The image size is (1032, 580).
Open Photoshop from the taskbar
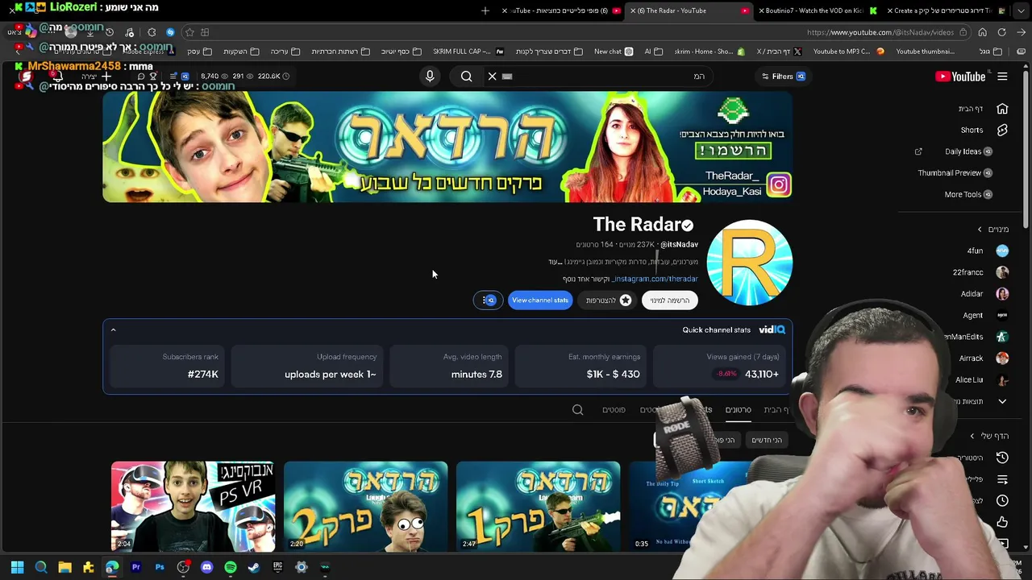click(160, 567)
